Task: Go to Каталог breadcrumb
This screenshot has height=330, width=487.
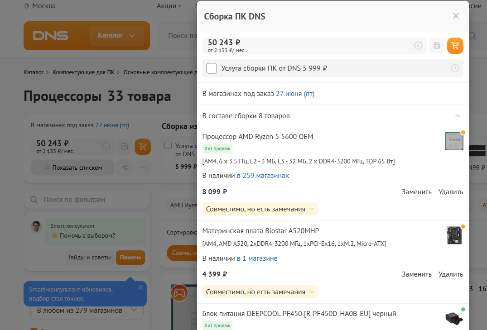Action: [x=34, y=72]
